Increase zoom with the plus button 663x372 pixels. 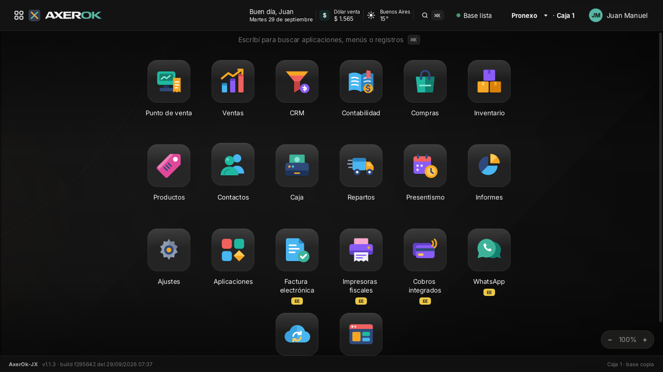coord(645,340)
